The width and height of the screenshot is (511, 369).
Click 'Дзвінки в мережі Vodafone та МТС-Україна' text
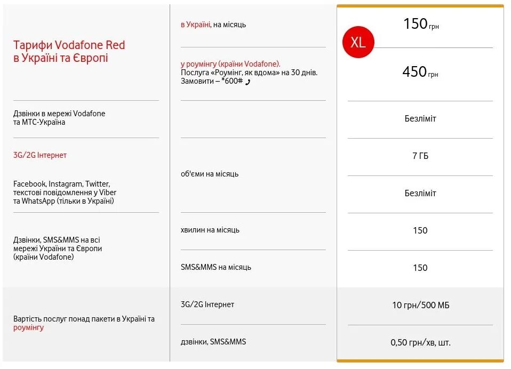point(59,118)
